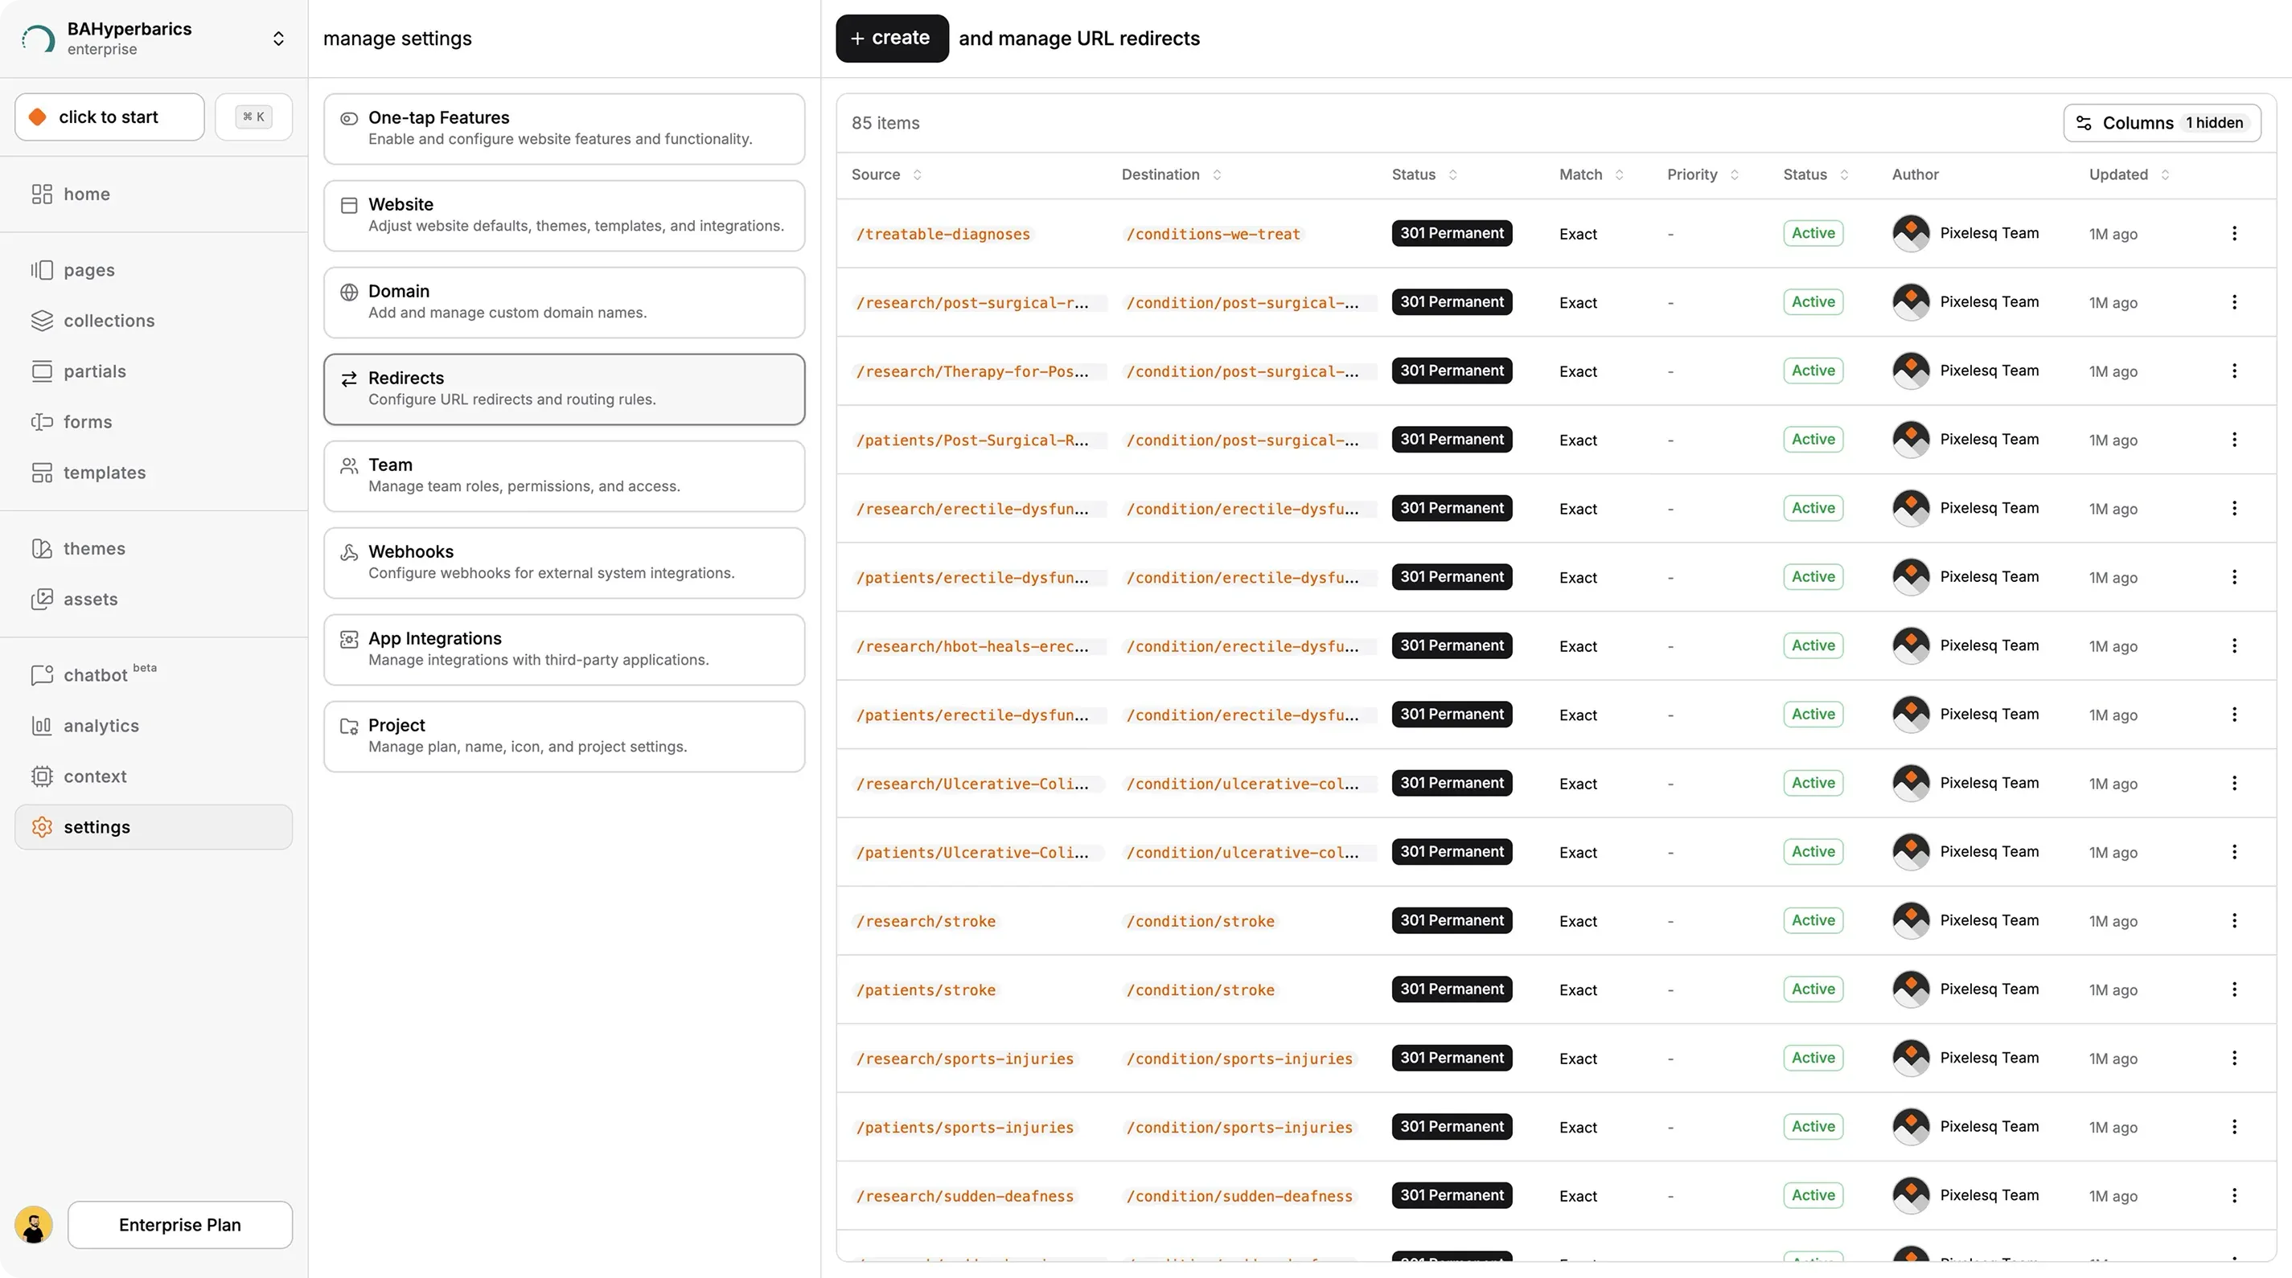
Task: Open the home section icon
Action: pos(42,194)
